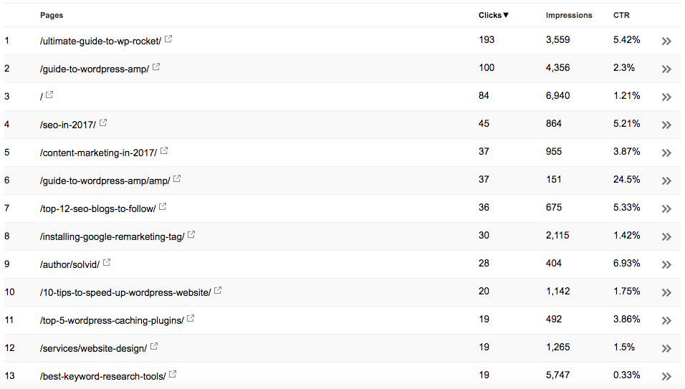Open /installing-google-remarketing-tag/ page link

(x=112, y=236)
